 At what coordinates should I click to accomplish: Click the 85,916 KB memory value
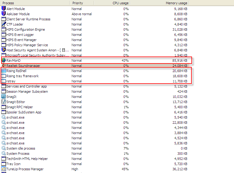click(180, 61)
